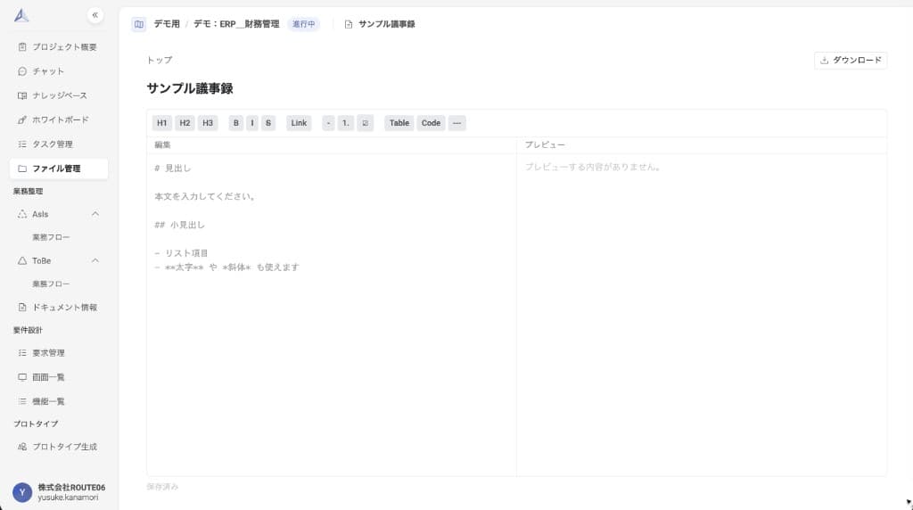Click the ナレッジベース book icon
Screen dimensions: 913x510
point(22,95)
